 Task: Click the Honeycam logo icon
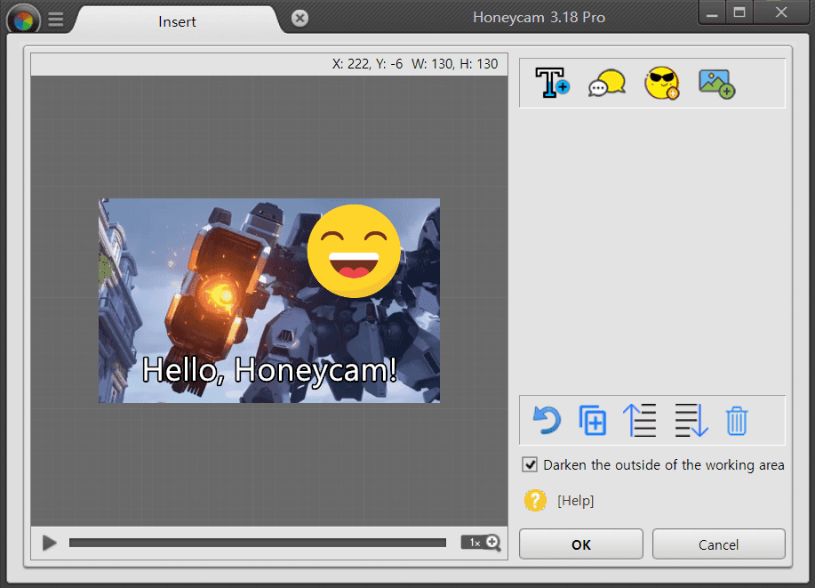click(20, 18)
